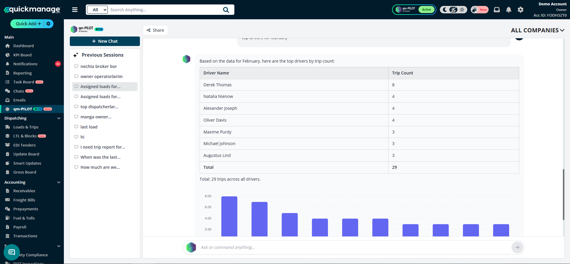This screenshot has width=570, height=264.
Task: Click the Share button
Action: coord(155,30)
